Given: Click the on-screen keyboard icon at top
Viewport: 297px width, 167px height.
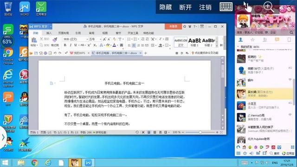Looking at the screenshot, I should (x=226, y=7).
